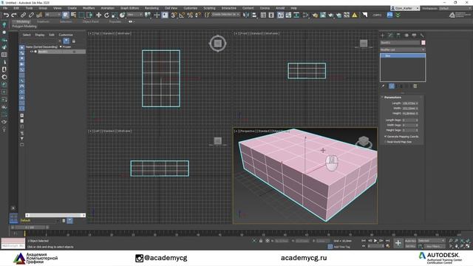This screenshot has width=473, height=266.
Task: Click the Length Segs spinner arrows
Action: 417,120
